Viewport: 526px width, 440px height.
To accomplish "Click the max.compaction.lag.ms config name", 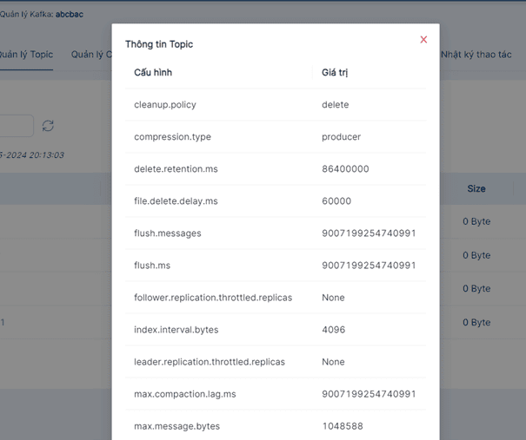I will pyautogui.click(x=185, y=394).
